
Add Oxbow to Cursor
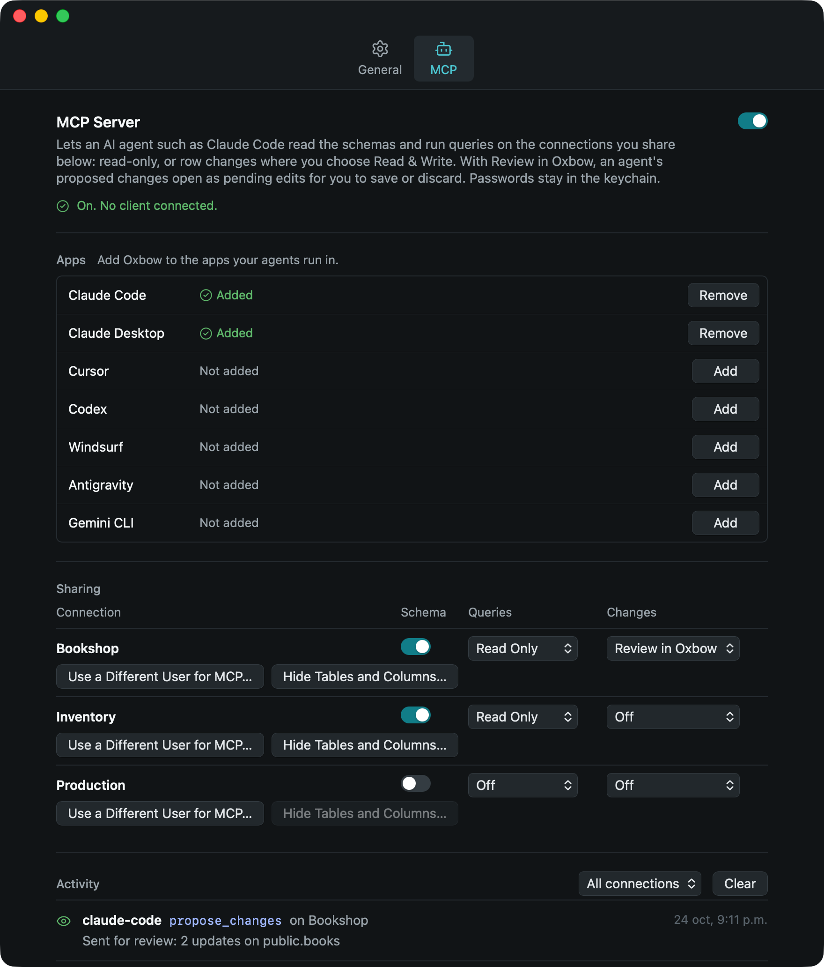[x=726, y=371]
